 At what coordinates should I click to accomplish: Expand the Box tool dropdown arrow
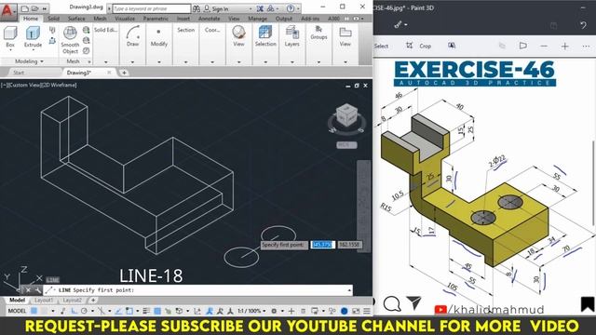[10, 50]
